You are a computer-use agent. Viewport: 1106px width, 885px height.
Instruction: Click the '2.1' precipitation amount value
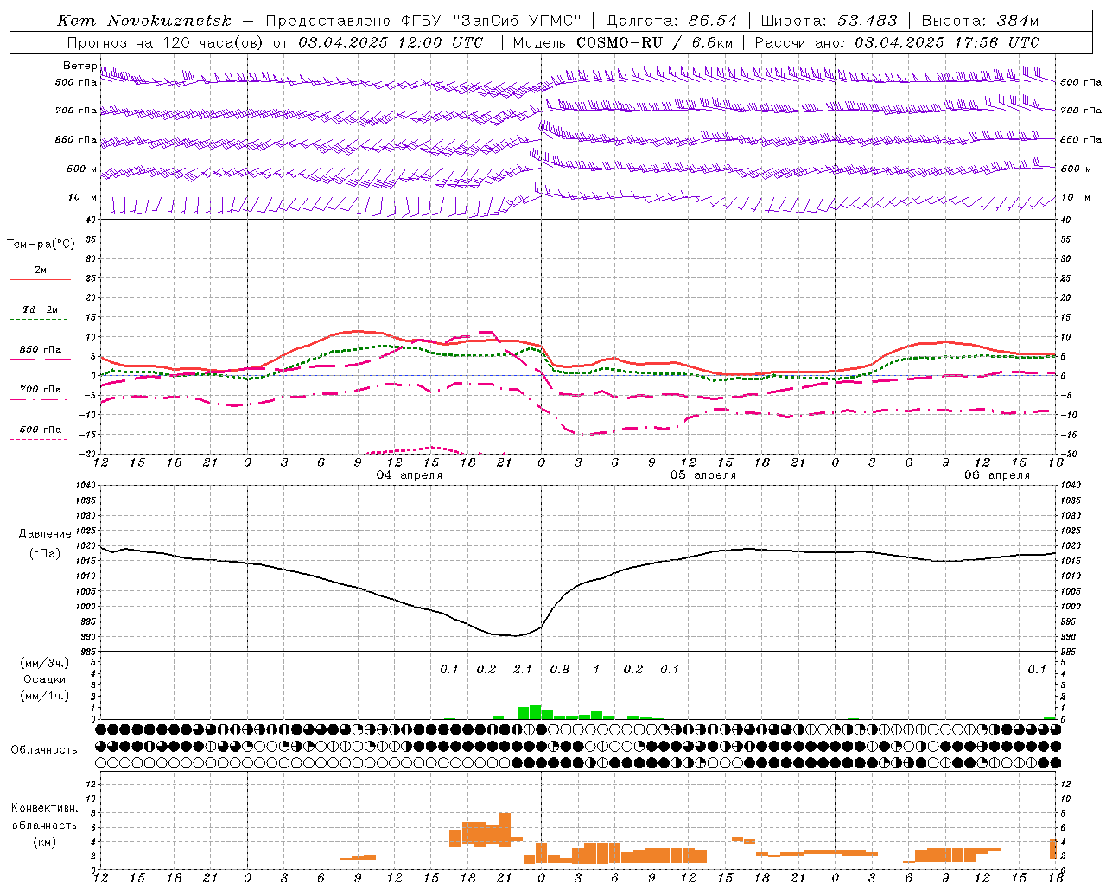coord(523,669)
